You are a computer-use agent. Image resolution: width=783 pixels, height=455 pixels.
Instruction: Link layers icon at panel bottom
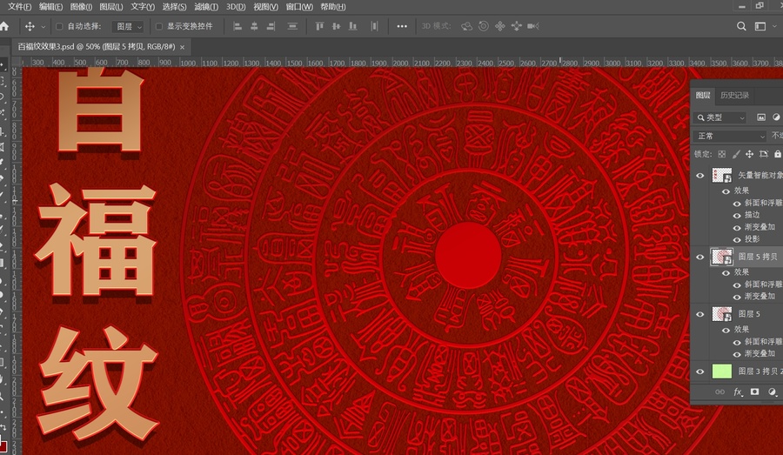[719, 392]
